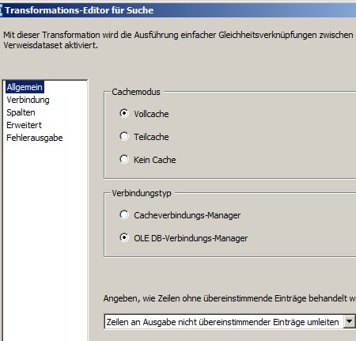Image resolution: width=356 pixels, height=341 pixels.
Task: Select the Vollcache radio button
Action: click(124, 113)
